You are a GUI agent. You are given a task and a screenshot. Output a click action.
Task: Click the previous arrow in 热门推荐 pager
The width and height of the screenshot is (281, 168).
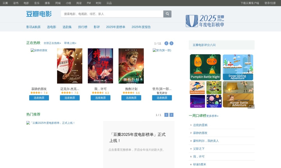click(x=166, y=115)
